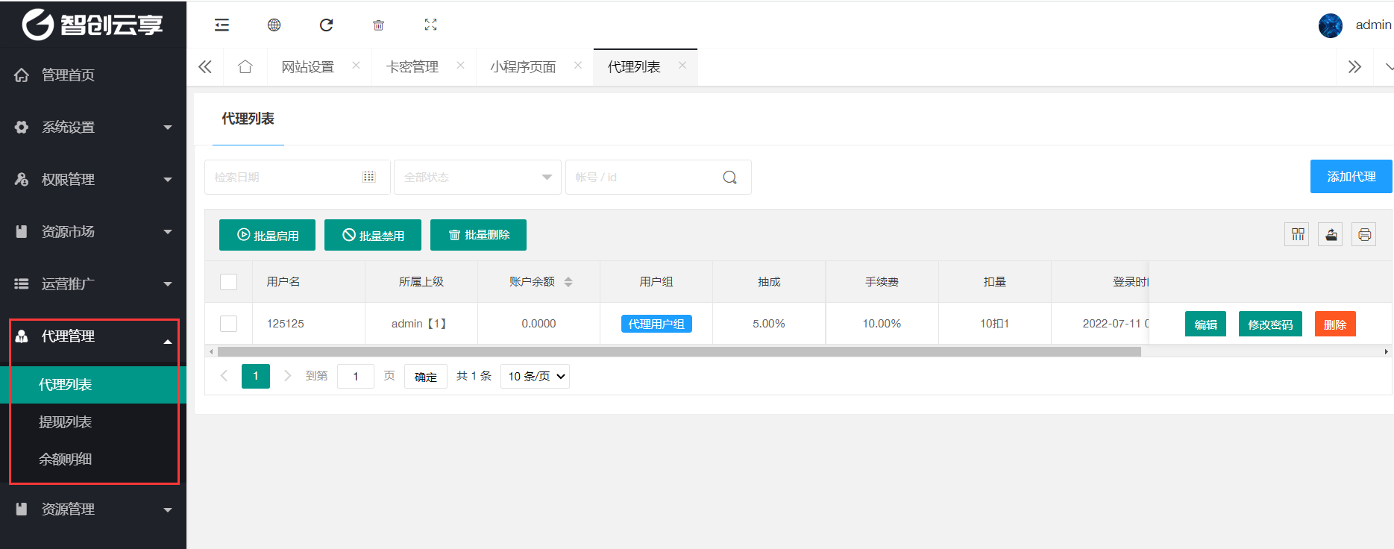Screen dimensions: 1394x549
Task: Expand the 资源市场 sidebar menu
Action: [x=93, y=232]
